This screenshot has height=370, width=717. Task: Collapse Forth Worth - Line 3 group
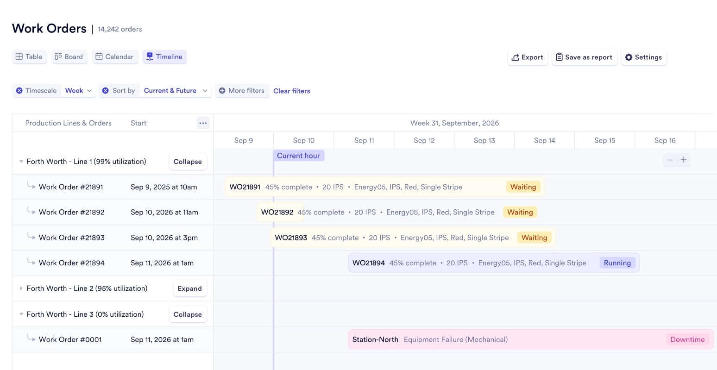(x=187, y=314)
